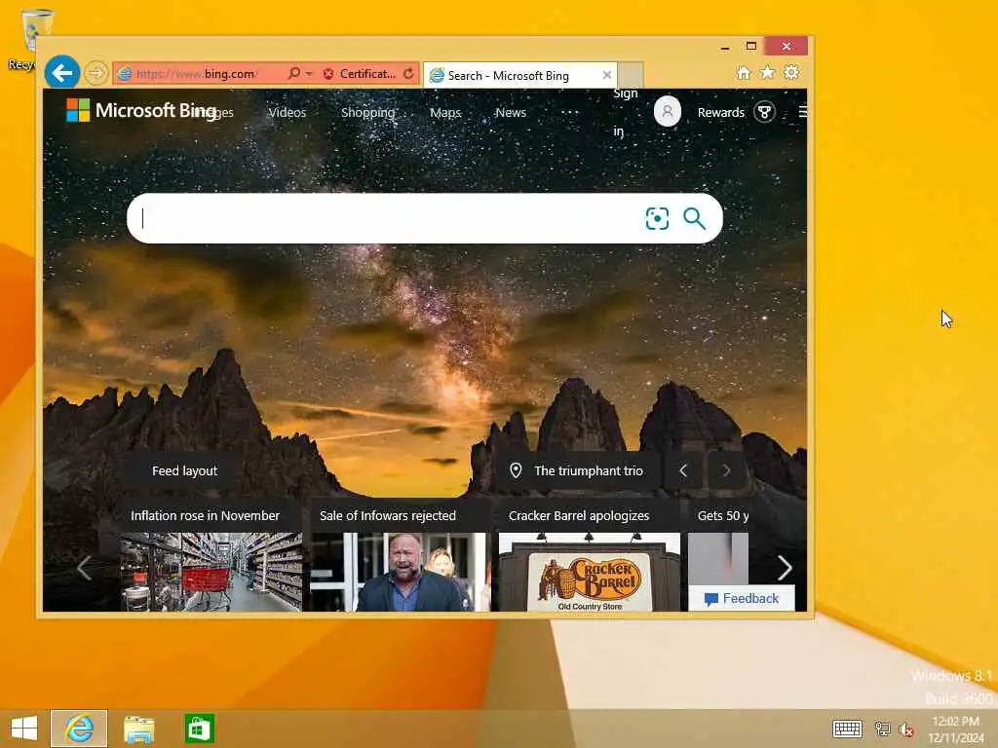The image size is (998, 748).
Task: Click the location pin icon by triumphant trio
Action: pyautogui.click(x=516, y=470)
